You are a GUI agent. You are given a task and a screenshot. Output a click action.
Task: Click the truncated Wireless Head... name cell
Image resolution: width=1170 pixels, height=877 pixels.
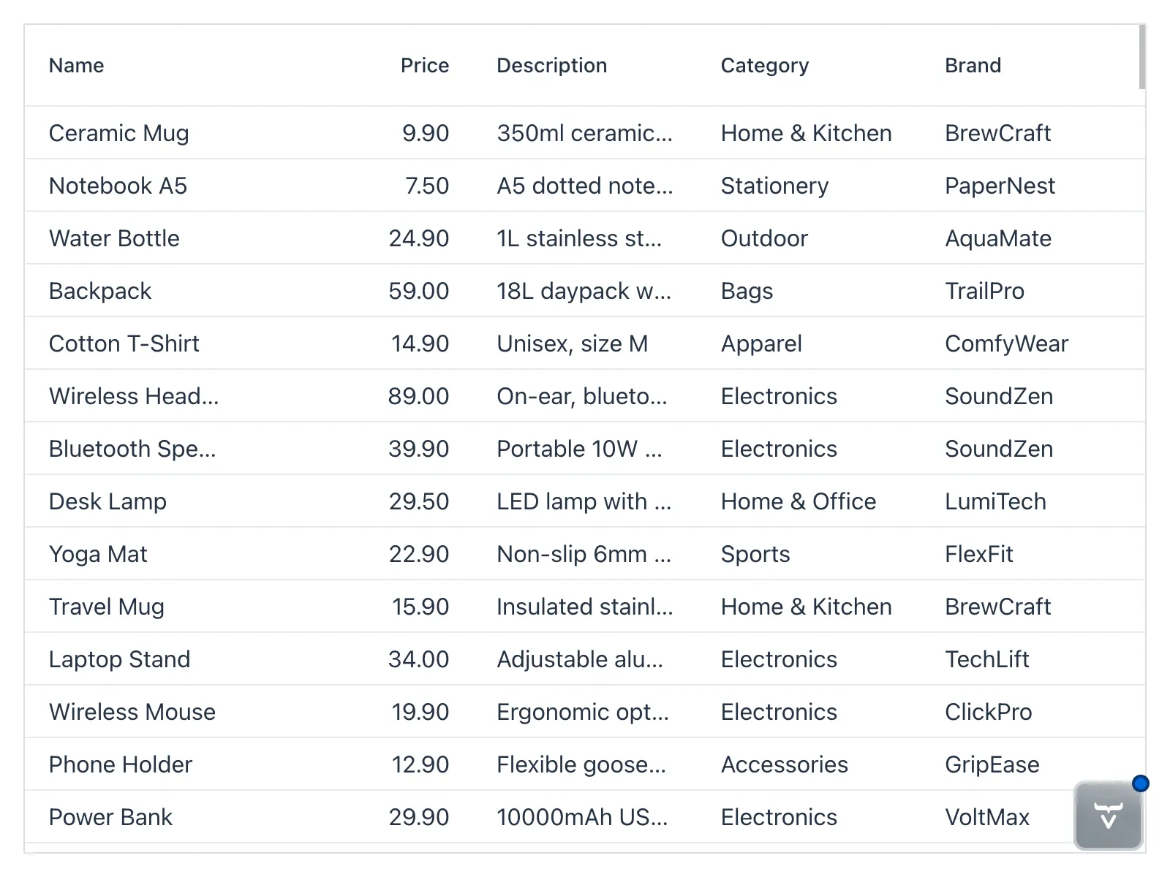[x=135, y=396]
